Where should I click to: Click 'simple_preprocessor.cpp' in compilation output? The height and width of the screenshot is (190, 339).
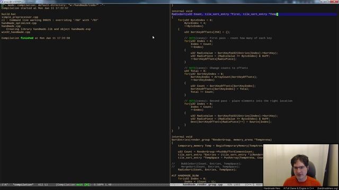coord(20,17)
